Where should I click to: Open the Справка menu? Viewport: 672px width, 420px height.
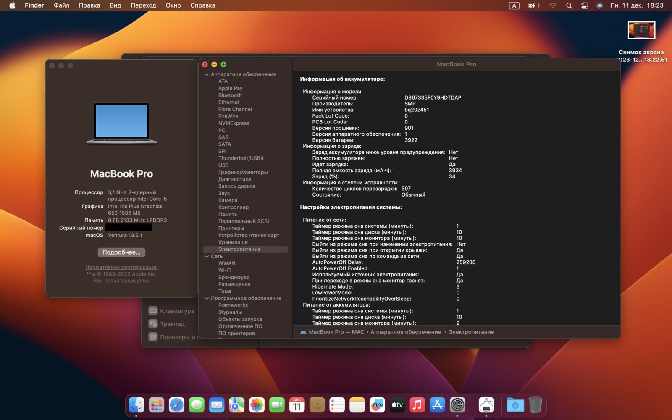pyautogui.click(x=202, y=5)
